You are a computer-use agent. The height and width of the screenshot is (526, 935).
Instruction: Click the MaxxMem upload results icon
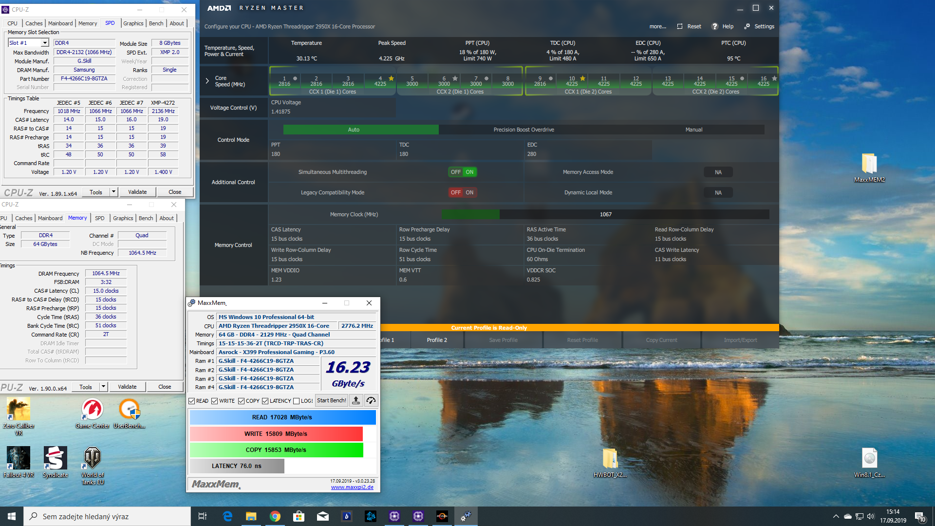[x=356, y=400]
